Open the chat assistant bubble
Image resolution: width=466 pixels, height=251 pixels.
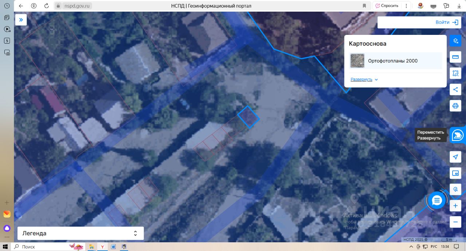[x=437, y=200]
